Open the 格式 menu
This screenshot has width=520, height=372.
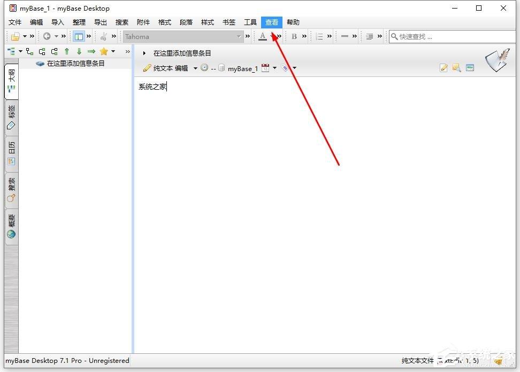tap(164, 22)
